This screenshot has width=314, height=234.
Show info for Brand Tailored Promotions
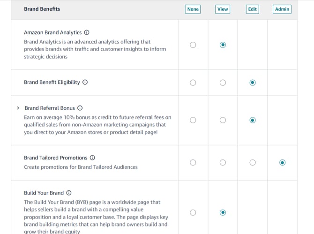click(x=92, y=158)
